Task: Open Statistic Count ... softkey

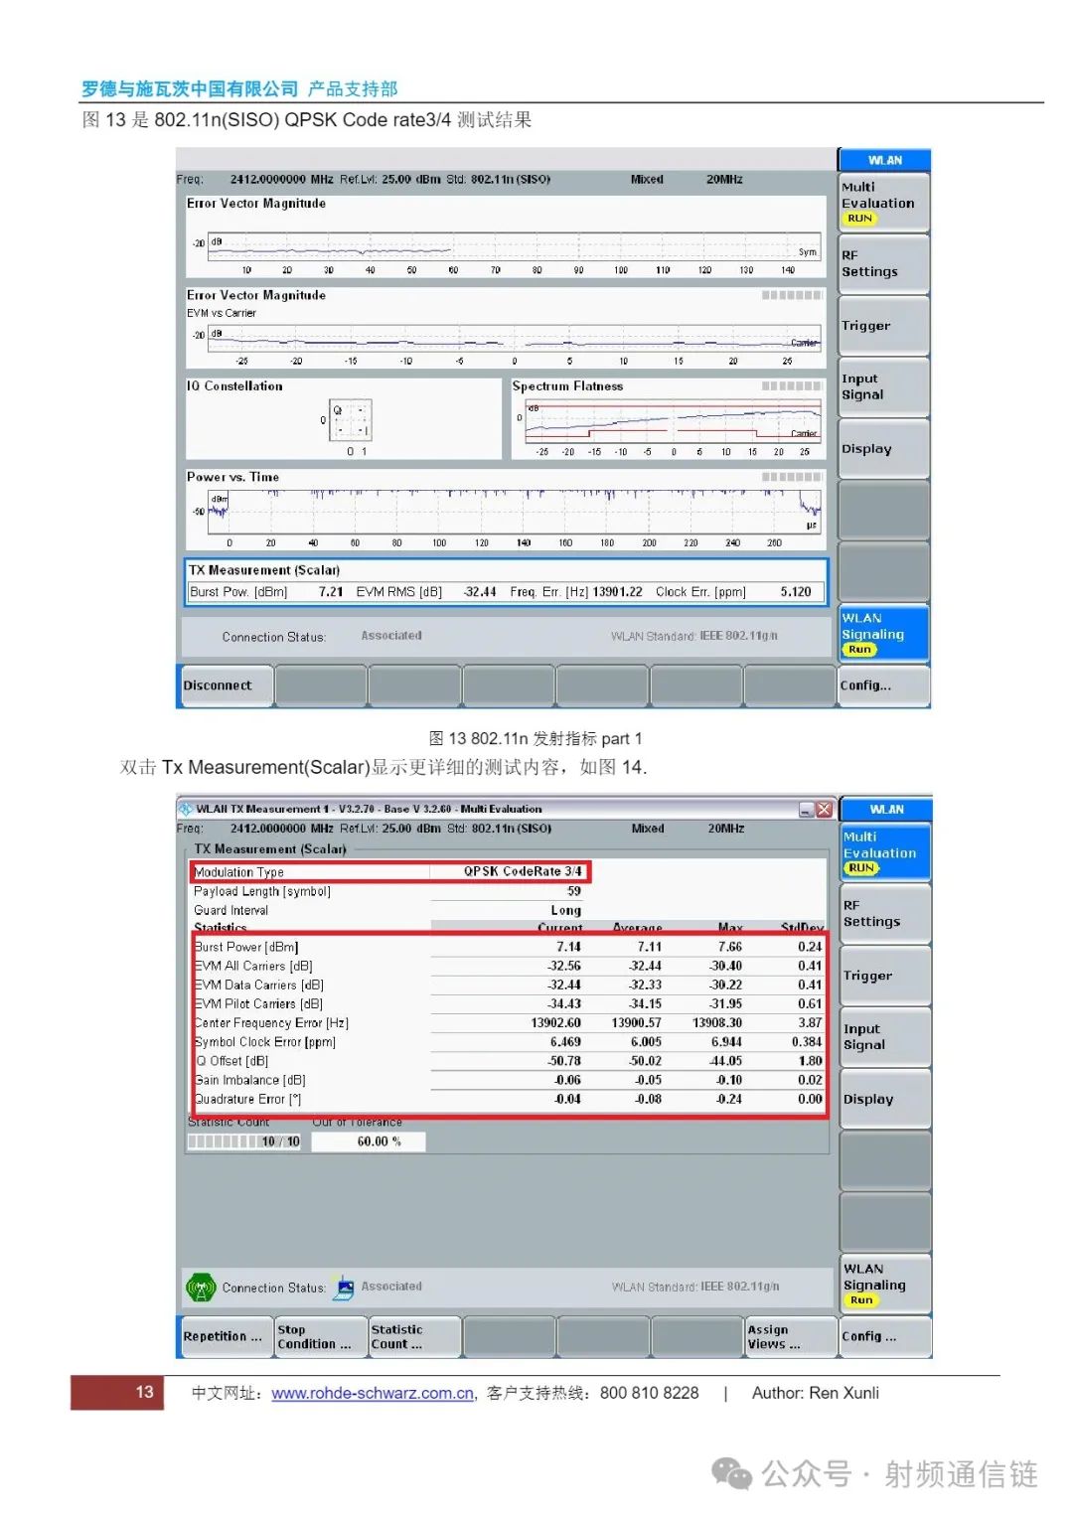Action: point(414,1336)
